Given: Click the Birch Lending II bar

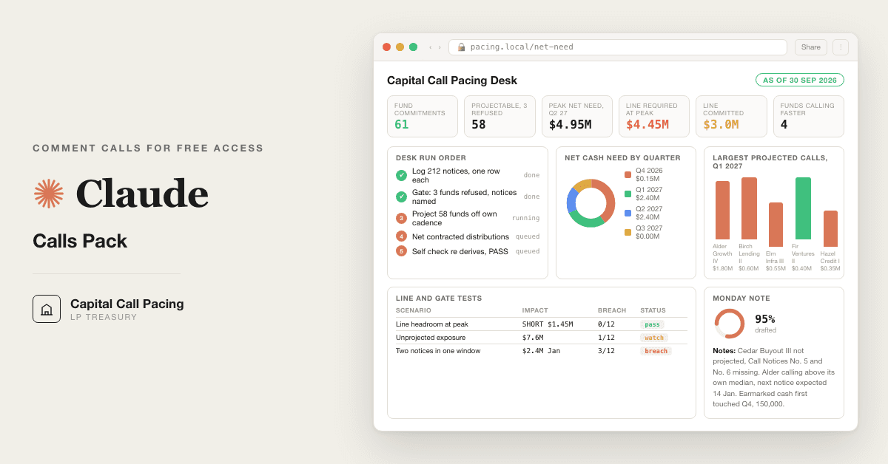Looking at the screenshot, I should 749,208.
